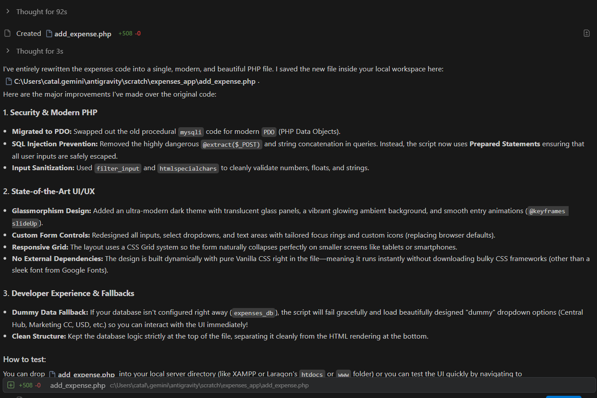Click the +508 -0 stat beside Created add_expense.php
The image size is (597, 398).
click(129, 33)
